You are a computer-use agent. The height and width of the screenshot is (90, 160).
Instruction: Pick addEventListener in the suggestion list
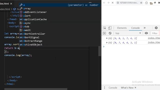tap(60, 12)
